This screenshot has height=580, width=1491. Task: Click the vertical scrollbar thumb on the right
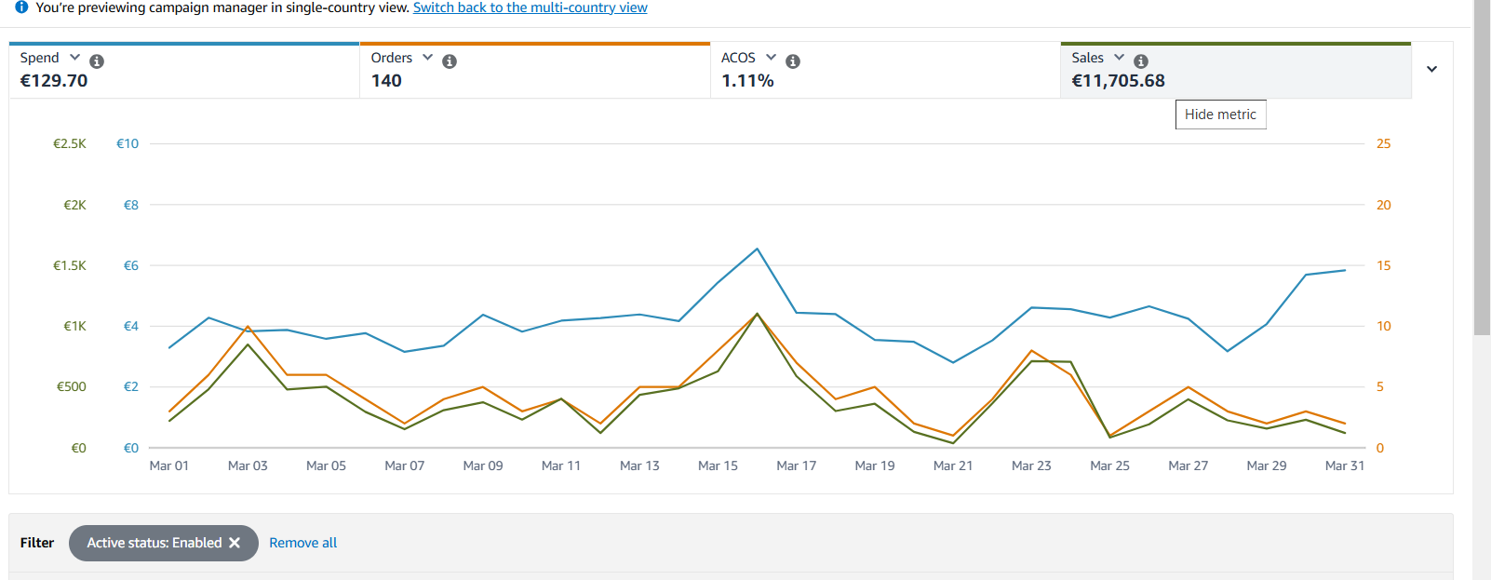point(1482,168)
